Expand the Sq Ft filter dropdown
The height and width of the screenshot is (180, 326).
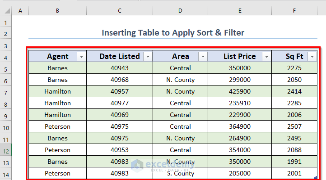[x=312, y=57]
